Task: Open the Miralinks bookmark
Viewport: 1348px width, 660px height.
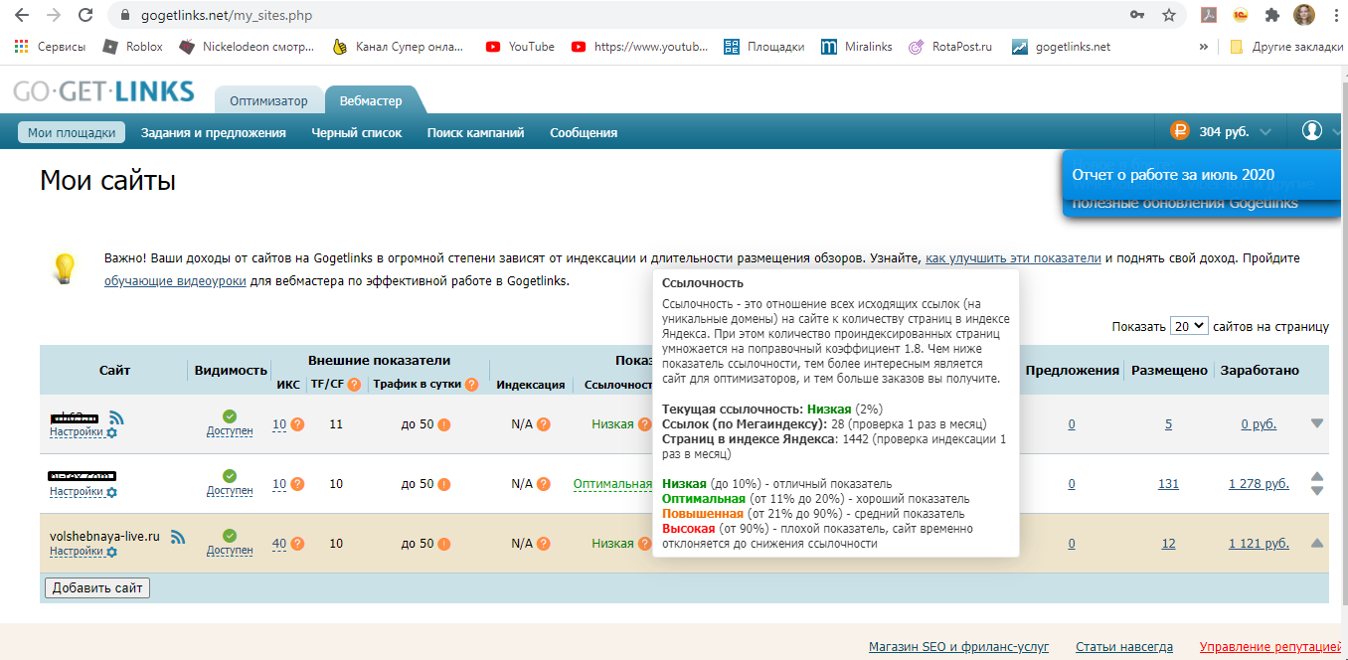Action: coord(856,47)
